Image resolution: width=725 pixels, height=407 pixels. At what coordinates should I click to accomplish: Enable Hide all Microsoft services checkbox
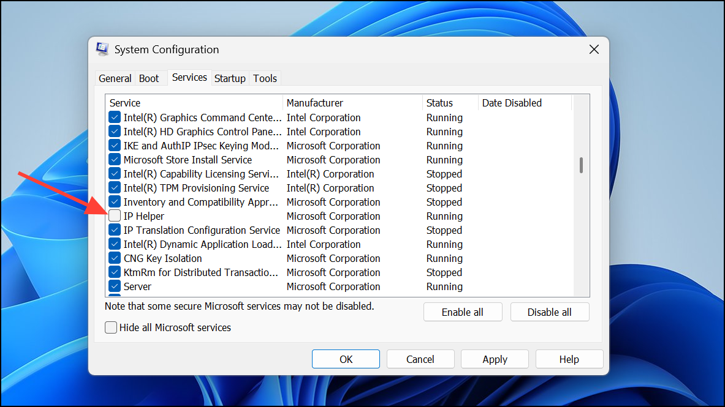pyautogui.click(x=111, y=327)
